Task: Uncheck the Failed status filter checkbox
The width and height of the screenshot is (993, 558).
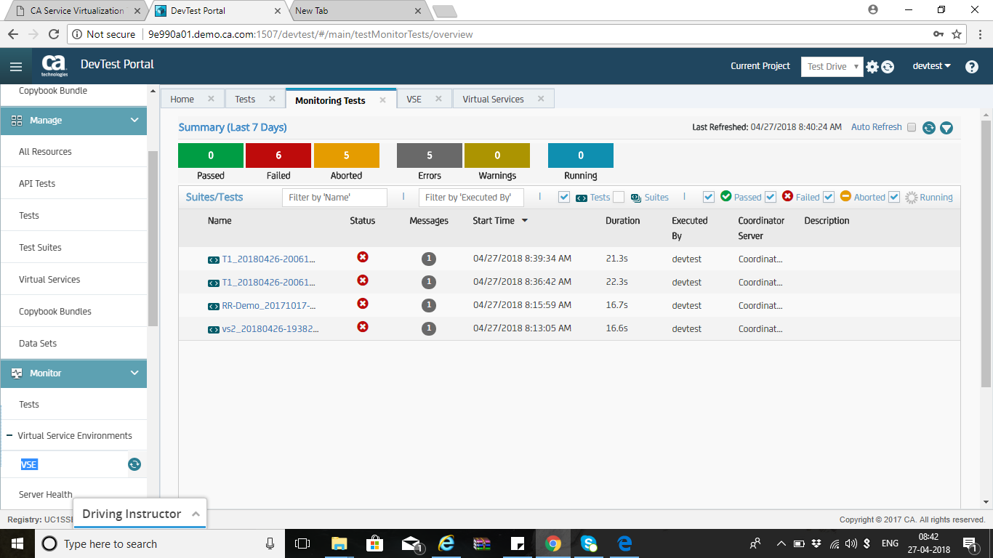Action: 771,197
